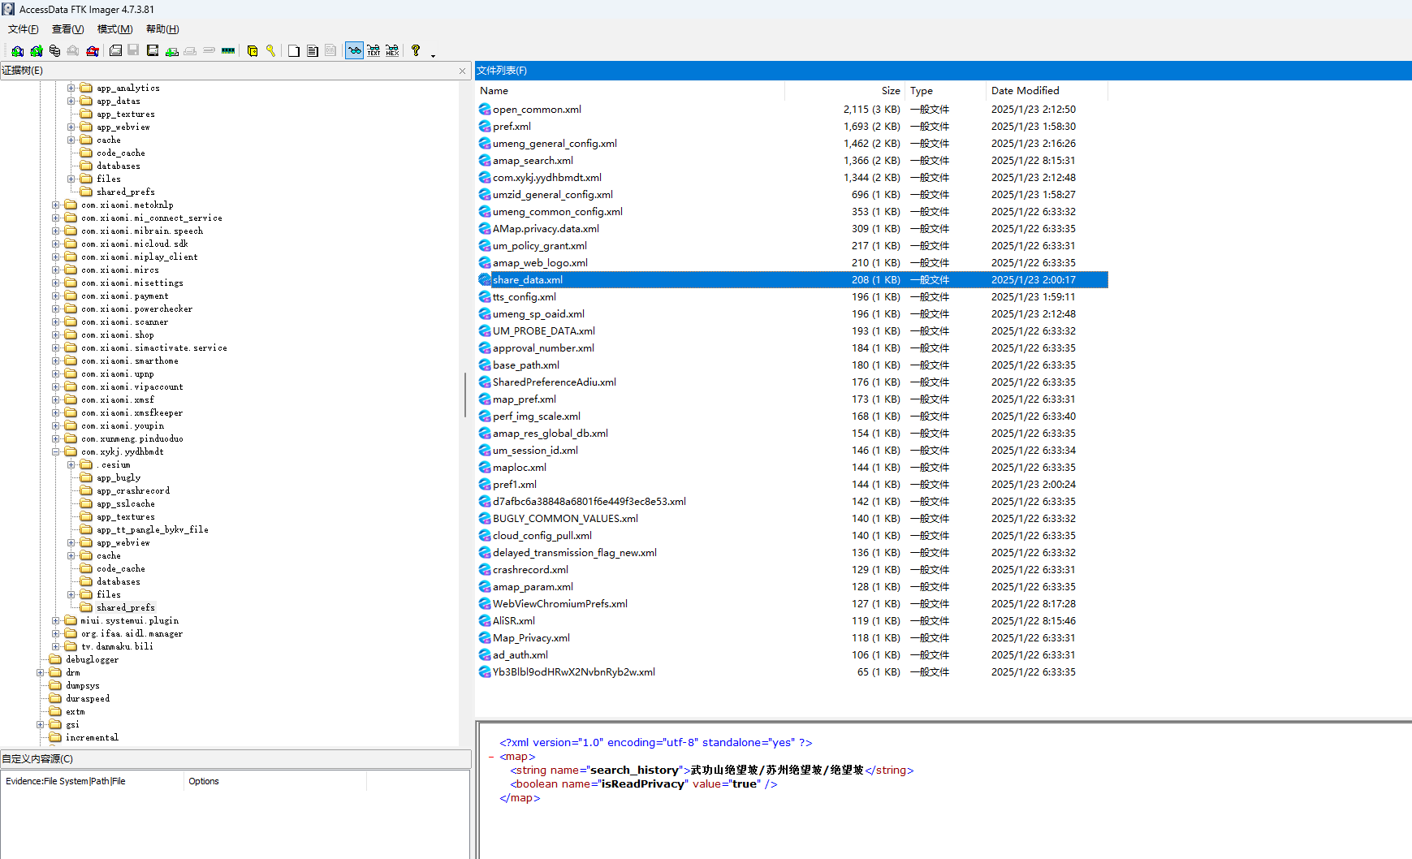
Task: Sort files by the Date Modified column
Action: click(x=1025, y=91)
